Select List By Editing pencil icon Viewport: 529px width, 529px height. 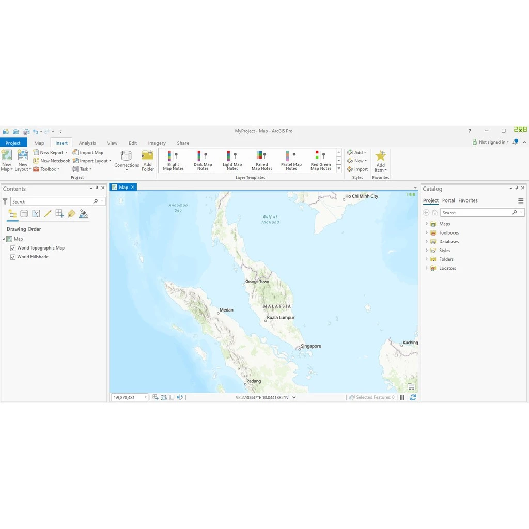(48, 213)
